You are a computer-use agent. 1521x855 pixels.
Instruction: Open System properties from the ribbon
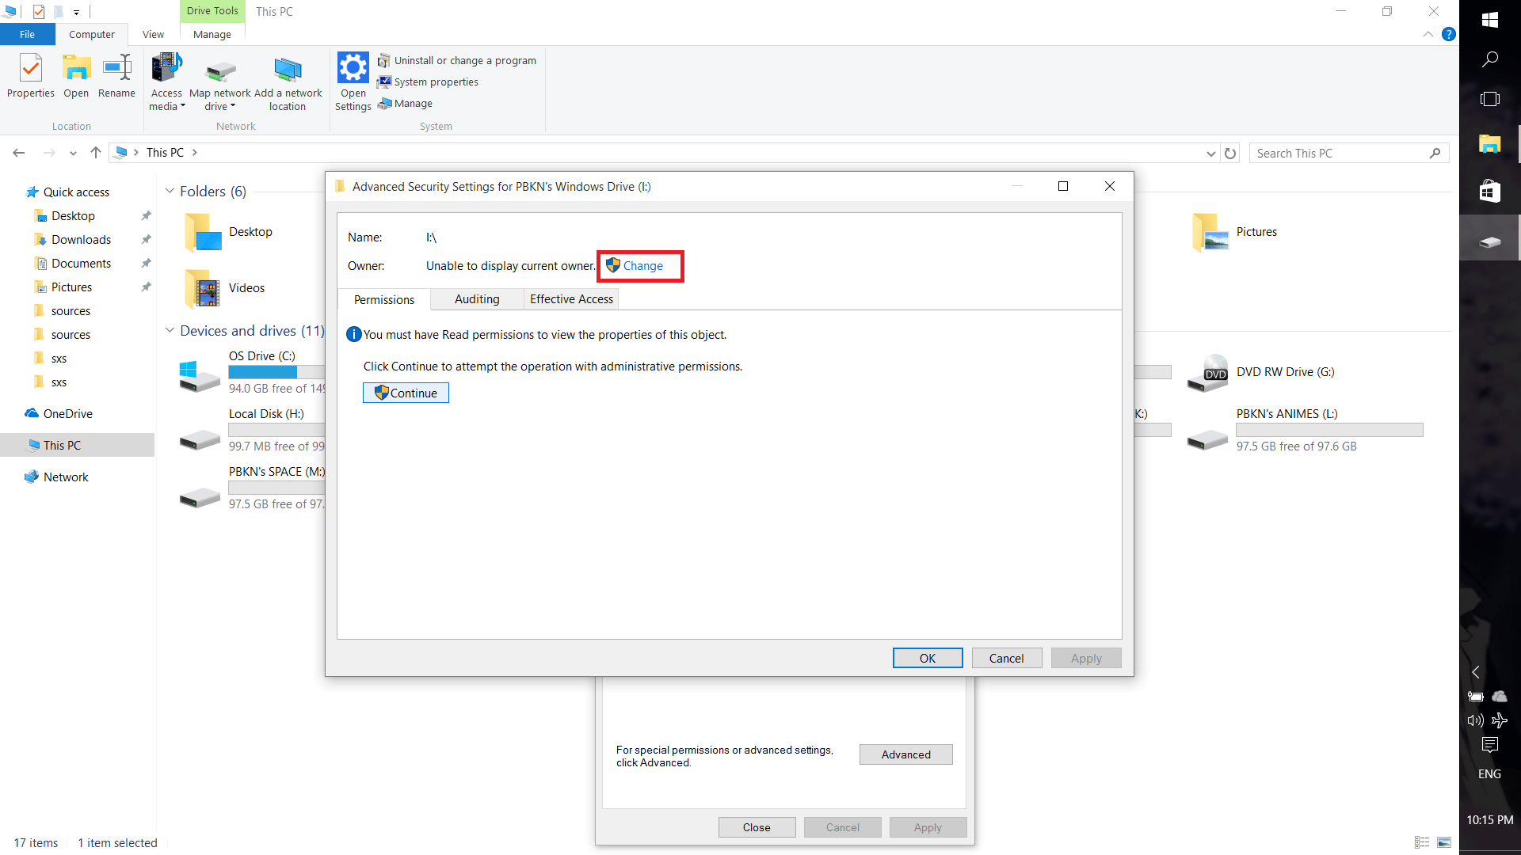coord(436,82)
